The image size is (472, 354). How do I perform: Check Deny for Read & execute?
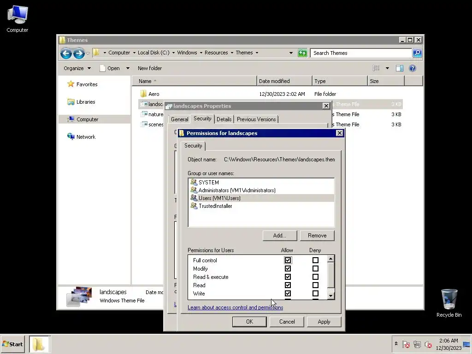pos(315,277)
